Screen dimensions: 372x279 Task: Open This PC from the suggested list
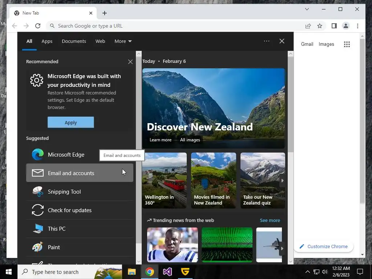coord(80,229)
